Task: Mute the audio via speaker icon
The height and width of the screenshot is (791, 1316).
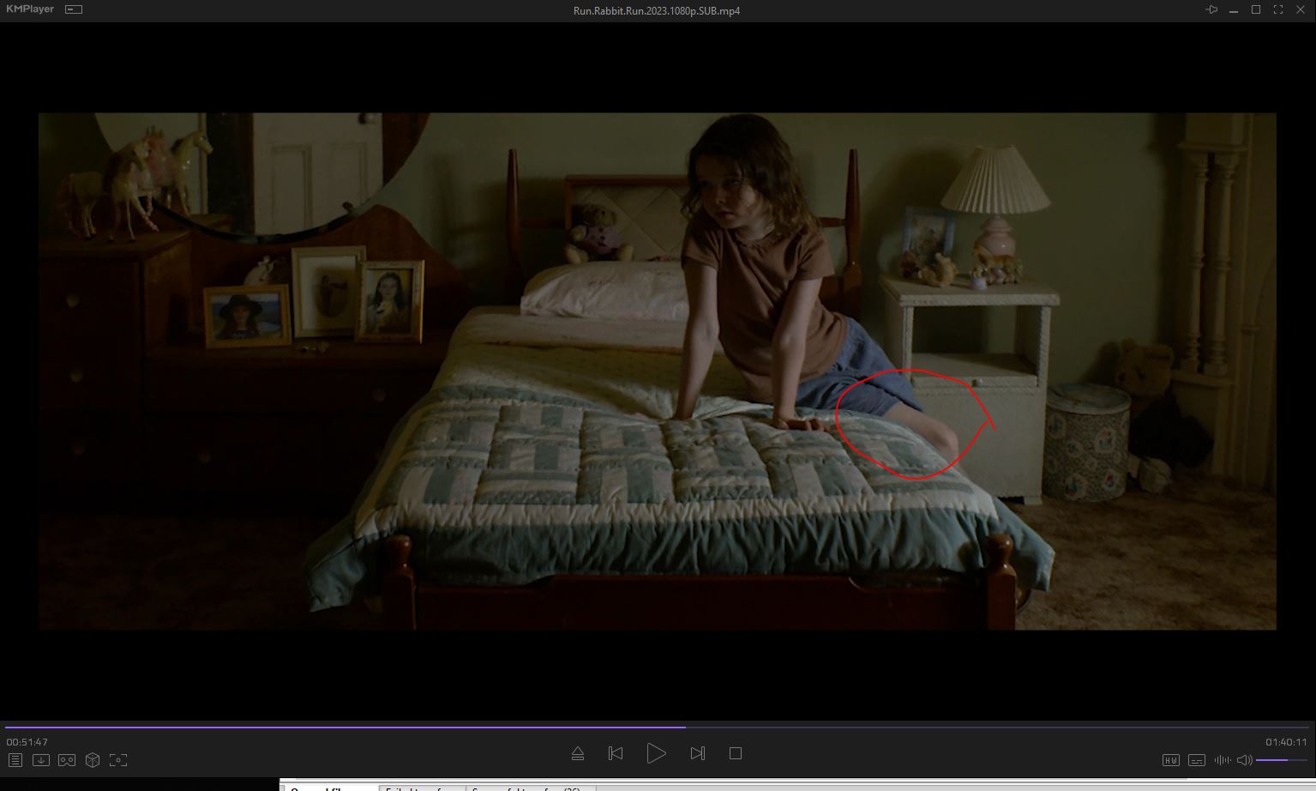Action: click(1244, 760)
